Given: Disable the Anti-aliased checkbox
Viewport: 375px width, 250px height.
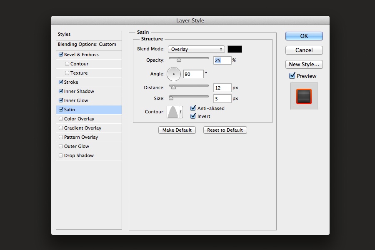Looking at the screenshot, I should coord(192,108).
